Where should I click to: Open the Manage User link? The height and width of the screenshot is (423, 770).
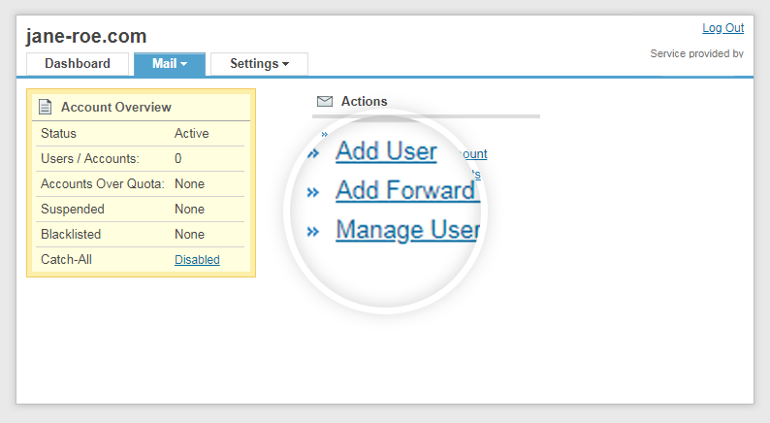click(x=407, y=230)
